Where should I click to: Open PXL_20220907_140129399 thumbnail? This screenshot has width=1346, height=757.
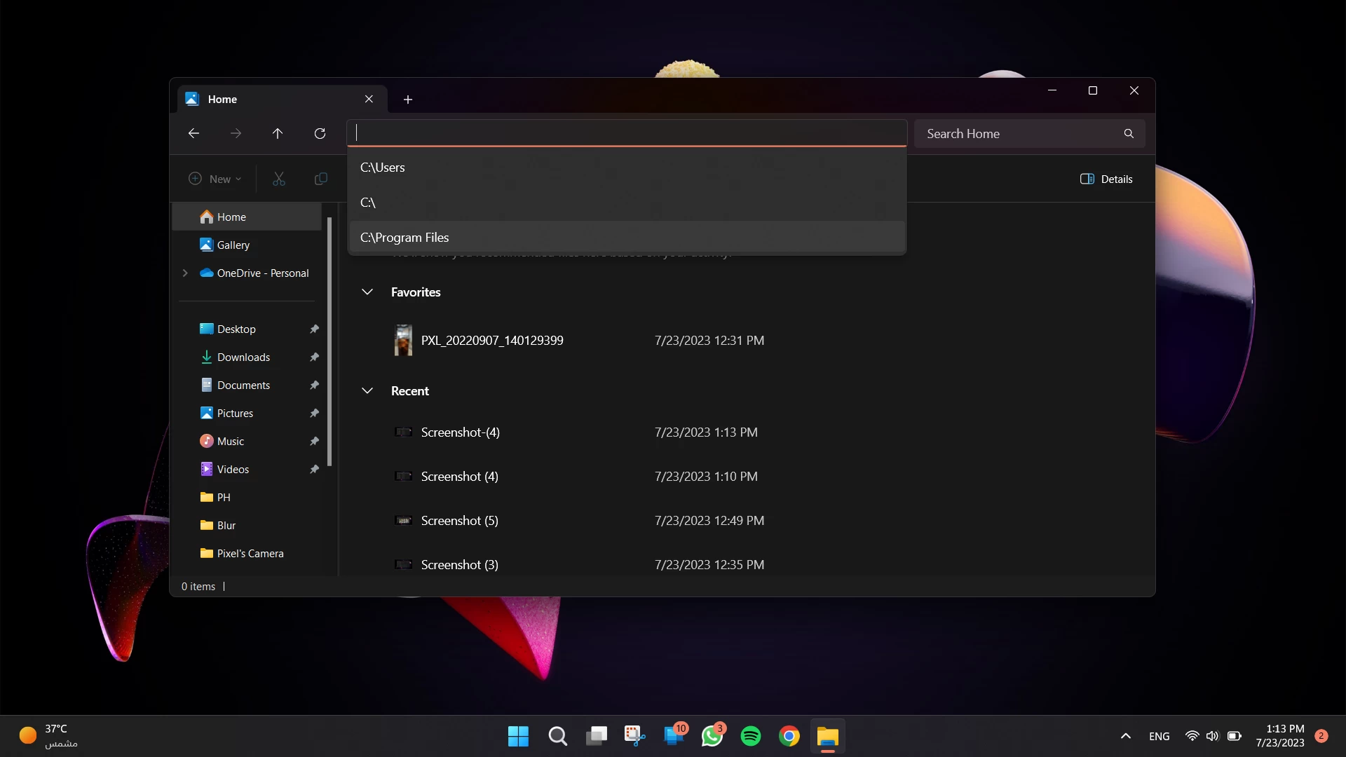pos(403,340)
